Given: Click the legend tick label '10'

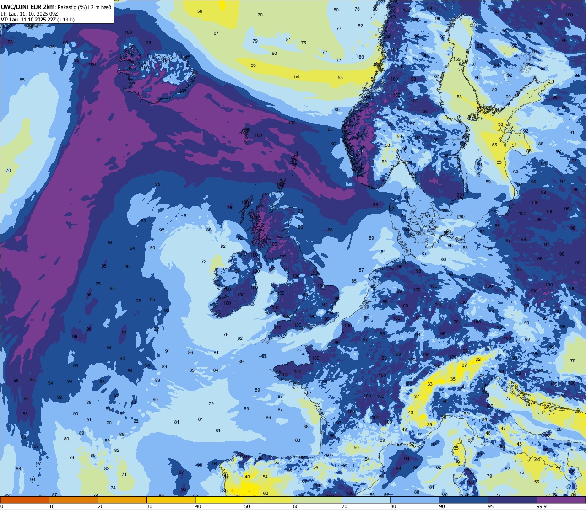Looking at the screenshot, I should [52, 506].
